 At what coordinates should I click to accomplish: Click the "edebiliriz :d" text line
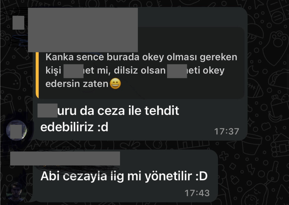[74, 127]
